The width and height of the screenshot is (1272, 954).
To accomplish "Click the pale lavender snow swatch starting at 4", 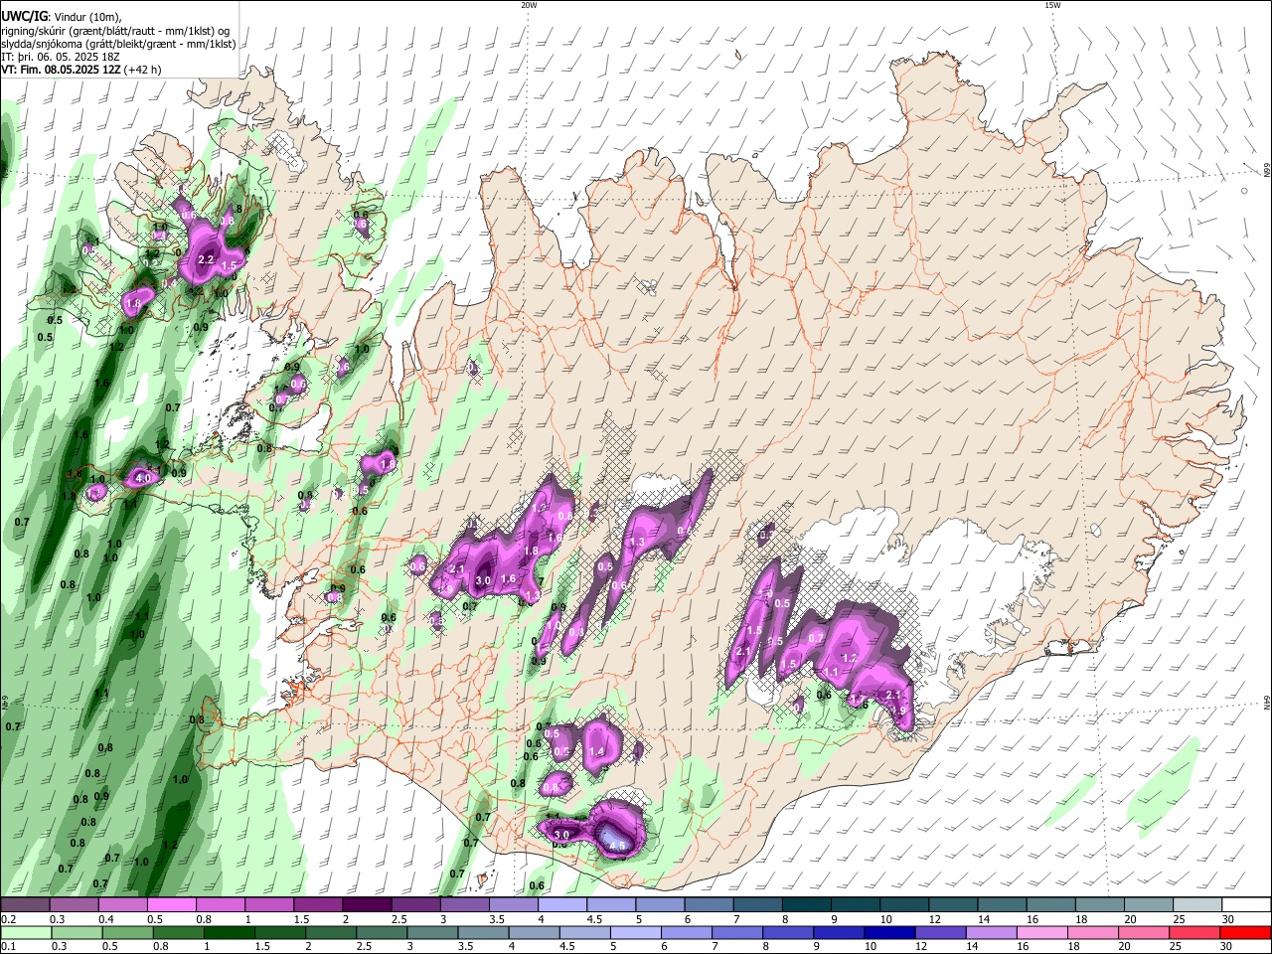I will tap(562, 905).
